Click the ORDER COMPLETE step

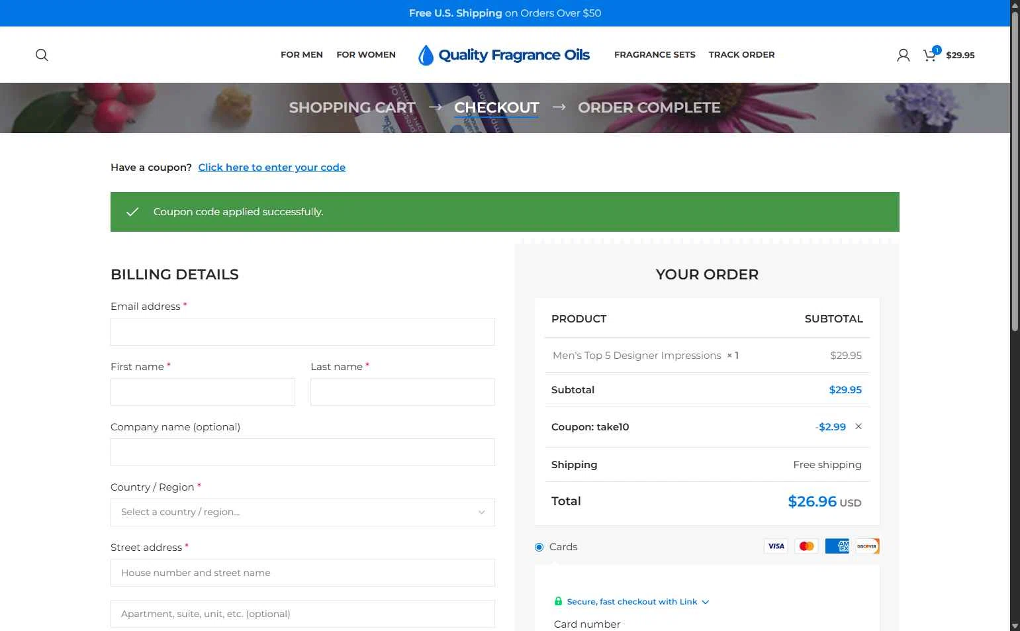click(649, 107)
